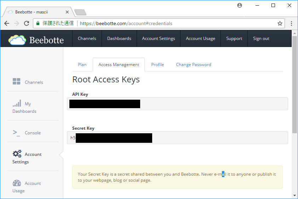Click the Beebotte cloud logo icon

[x=17, y=40]
